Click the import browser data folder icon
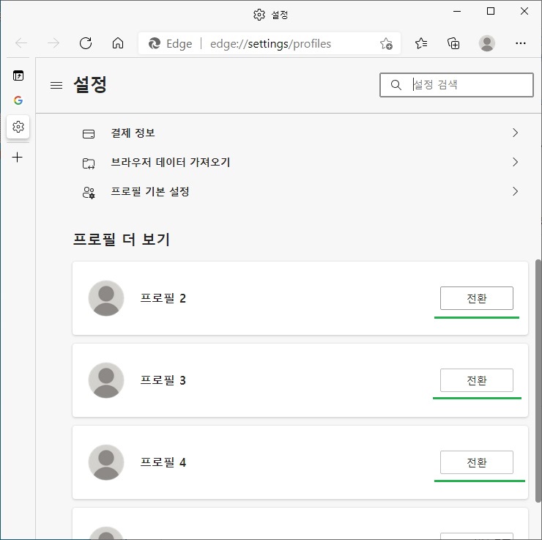Viewport: 542px width, 540px height. click(89, 163)
